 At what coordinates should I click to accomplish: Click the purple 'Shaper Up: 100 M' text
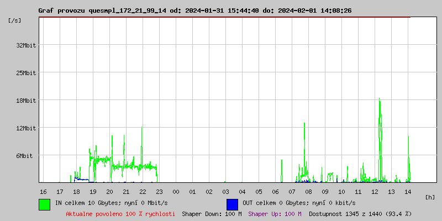click(275, 214)
